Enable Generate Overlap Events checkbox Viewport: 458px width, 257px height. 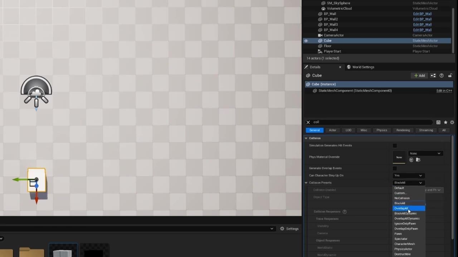(x=395, y=168)
